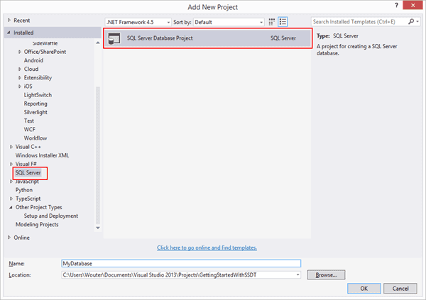Click the Recent header label
426x300 pixels.
pos(22,21)
